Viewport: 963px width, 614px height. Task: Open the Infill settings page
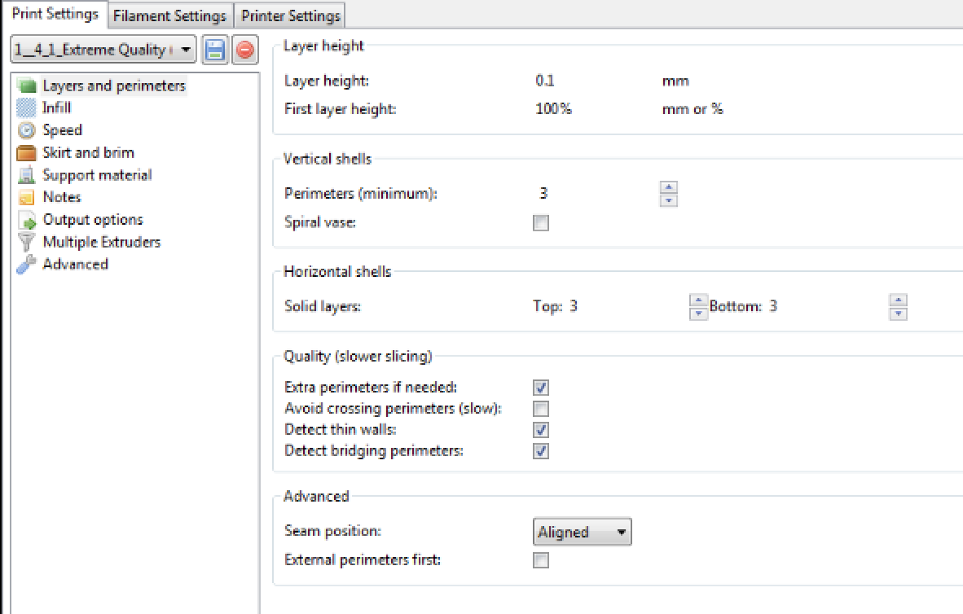[56, 107]
